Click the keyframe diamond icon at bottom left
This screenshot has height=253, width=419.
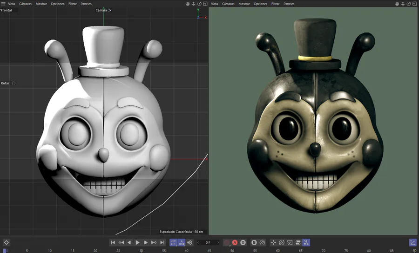click(7, 242)
